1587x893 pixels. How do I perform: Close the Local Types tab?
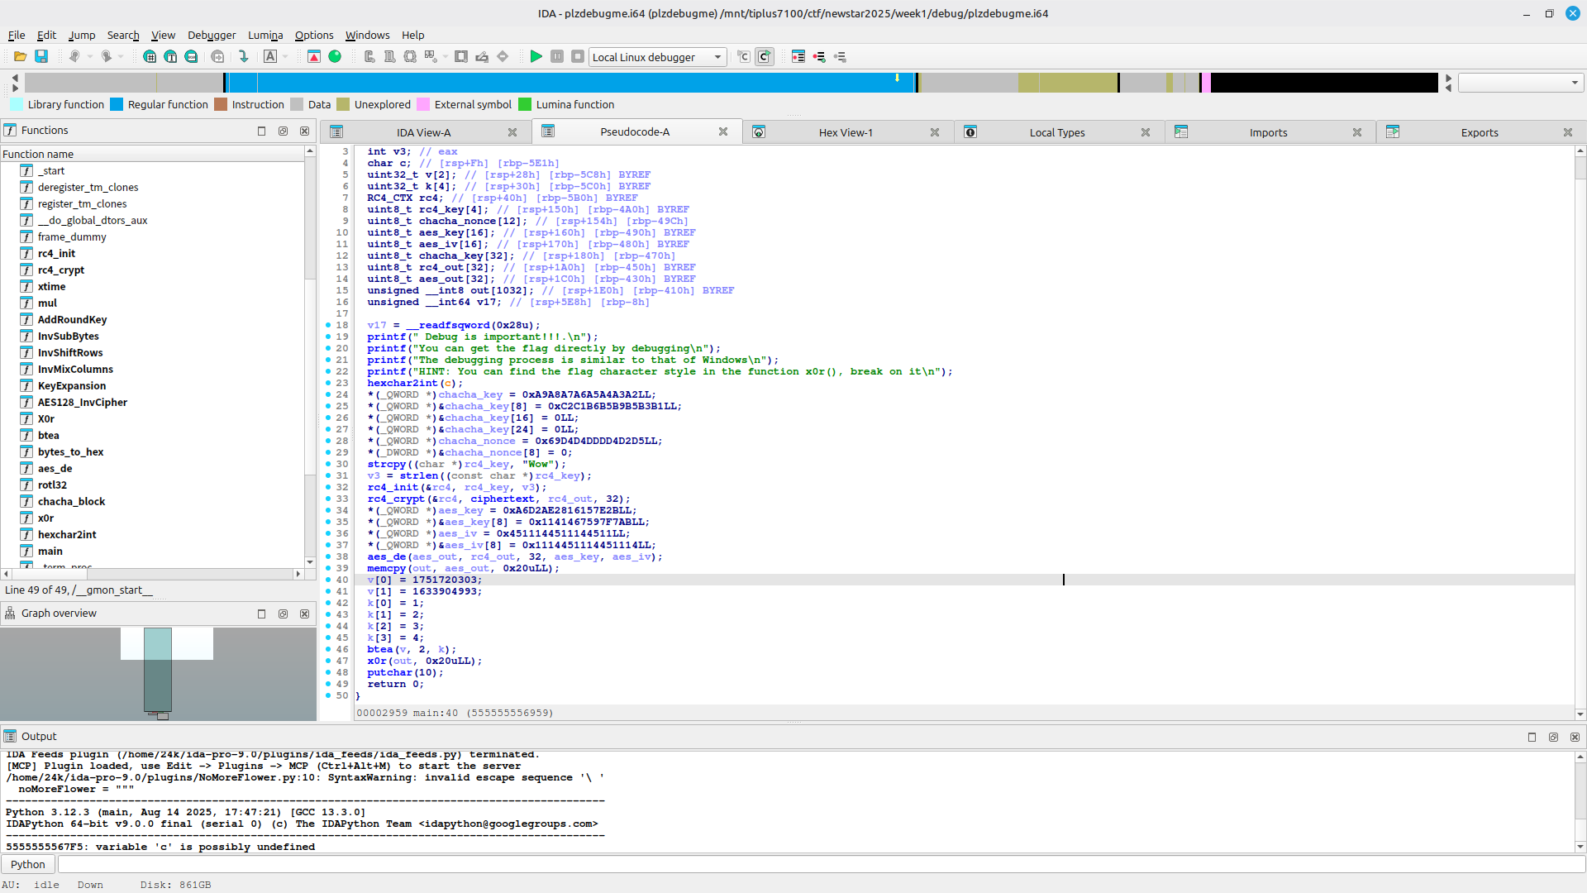1146,132
